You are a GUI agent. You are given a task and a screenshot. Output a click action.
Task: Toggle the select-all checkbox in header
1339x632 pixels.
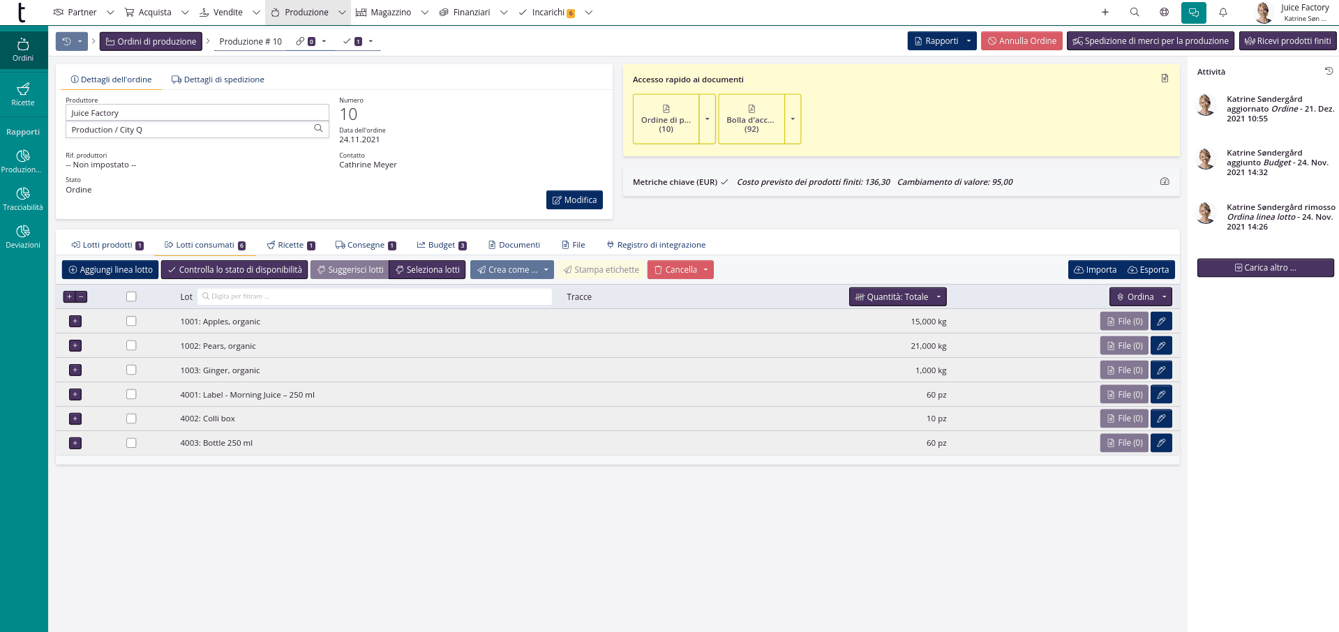131,296
